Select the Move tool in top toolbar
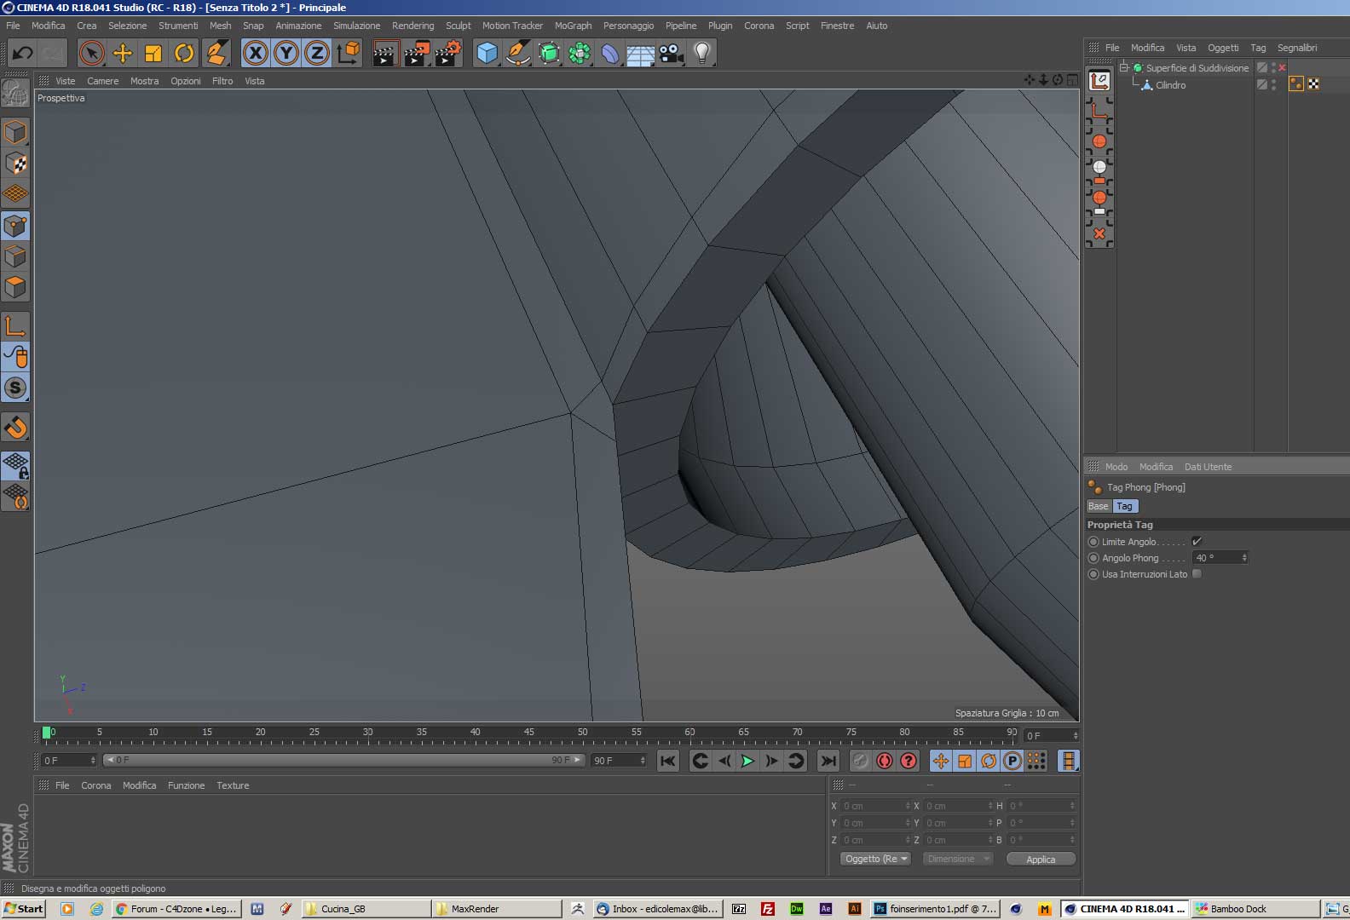Viewport: 1350px width, 920px height. (x=123, y=54)
